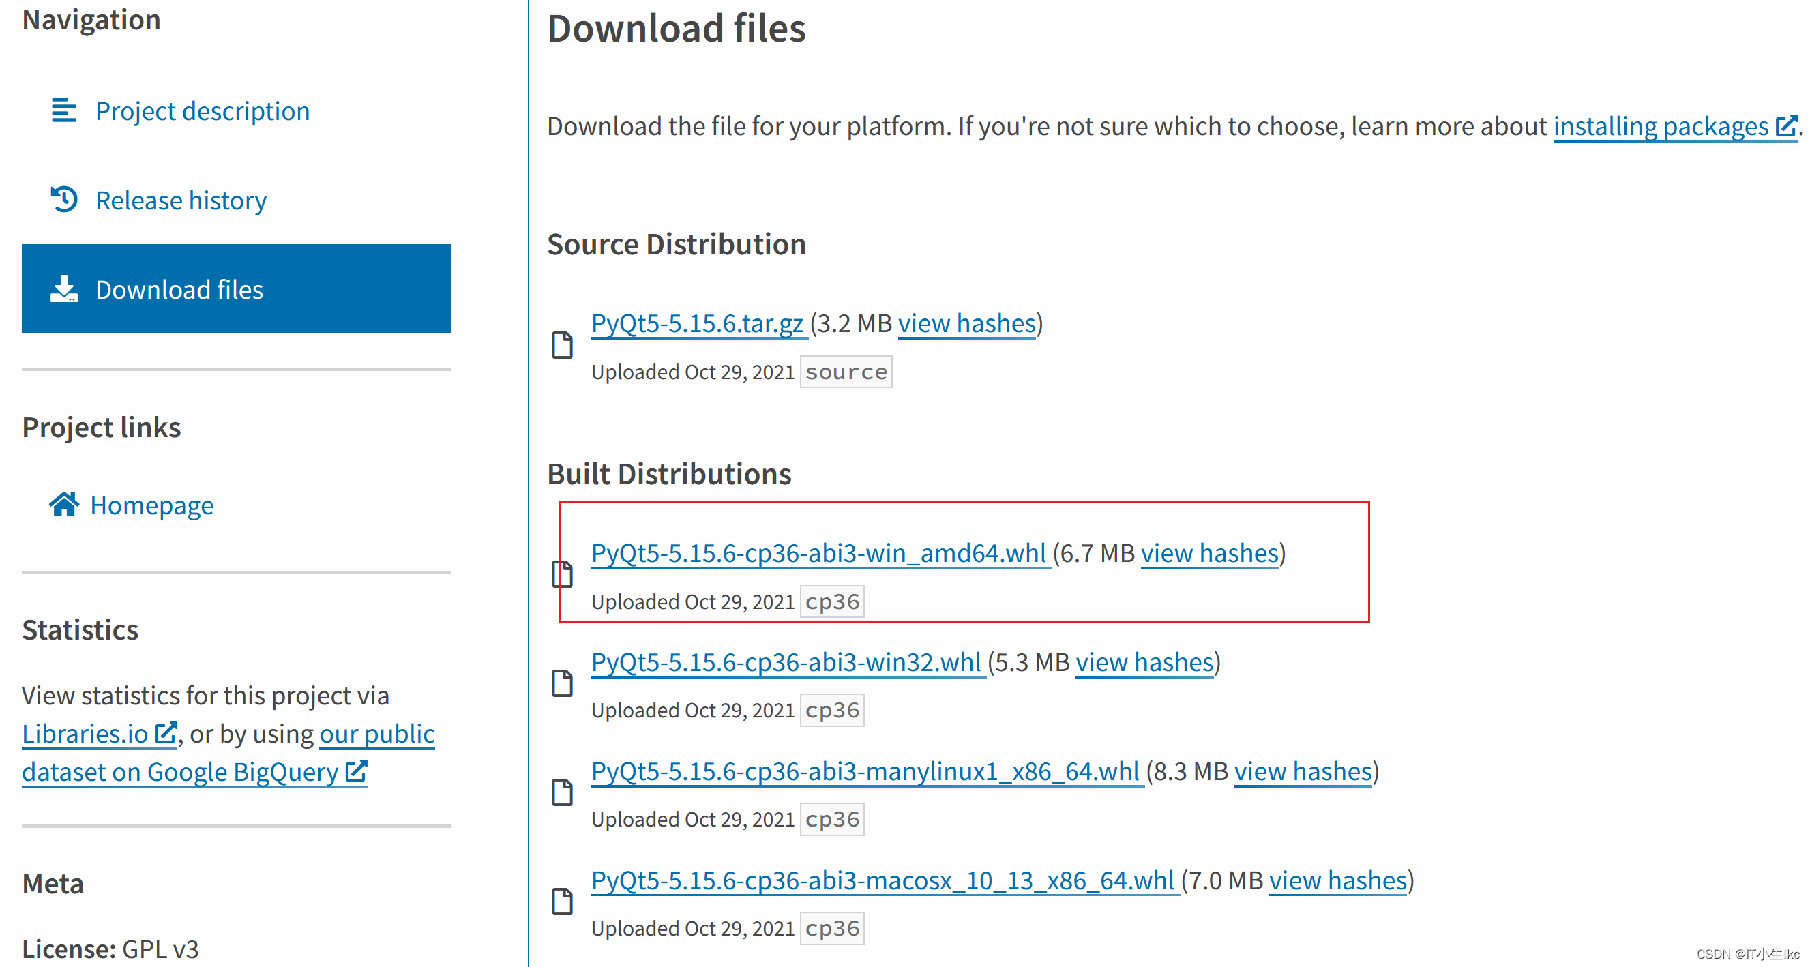
Task: Download the cp36-abi3-win32.whl file
Action: pyautogui.click(x=786, y=662)
